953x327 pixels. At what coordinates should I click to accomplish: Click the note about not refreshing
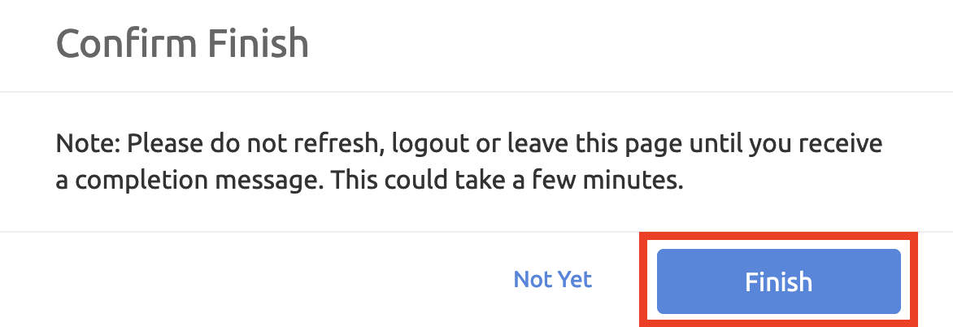(x=468, y=163)
